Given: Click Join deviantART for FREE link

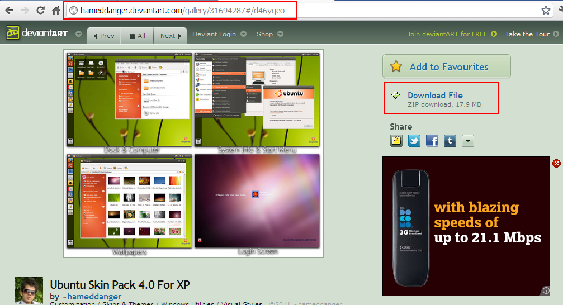Looking at the screenshot, I should (447, 34).
